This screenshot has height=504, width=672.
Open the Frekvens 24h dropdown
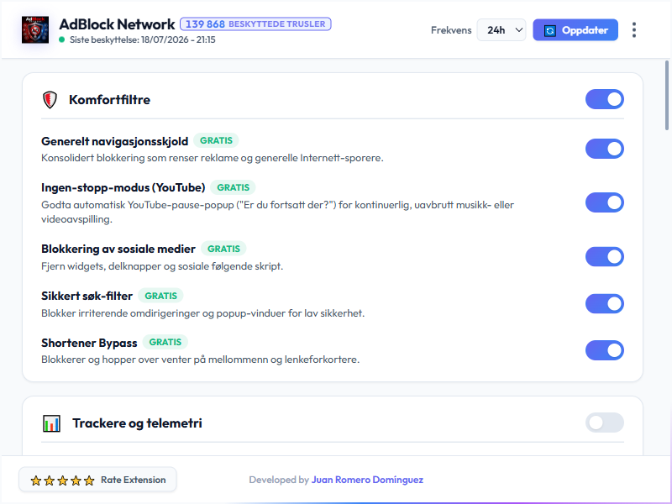[501, 30]
